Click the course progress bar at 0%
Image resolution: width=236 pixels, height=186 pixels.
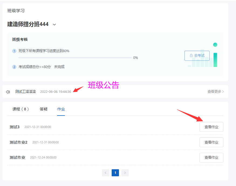75,58
